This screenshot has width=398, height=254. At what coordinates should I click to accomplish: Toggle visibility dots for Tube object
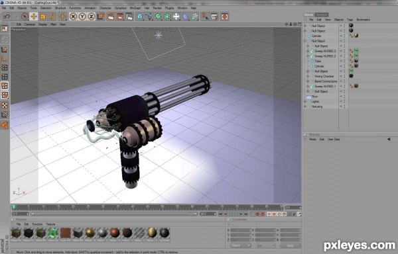click(x=344, y=62)
